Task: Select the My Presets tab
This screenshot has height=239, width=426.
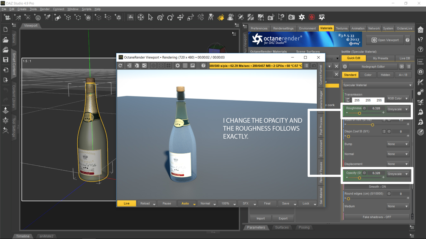Action: coord(380,58)
